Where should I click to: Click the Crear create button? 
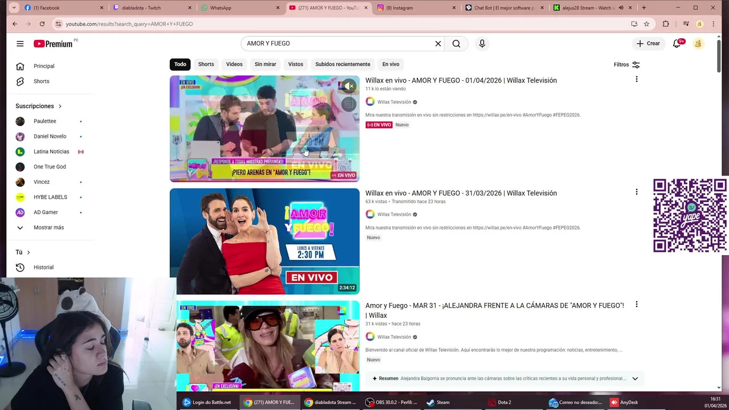click(648, 44)
